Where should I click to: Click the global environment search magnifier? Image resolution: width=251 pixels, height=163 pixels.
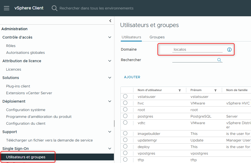54,8
